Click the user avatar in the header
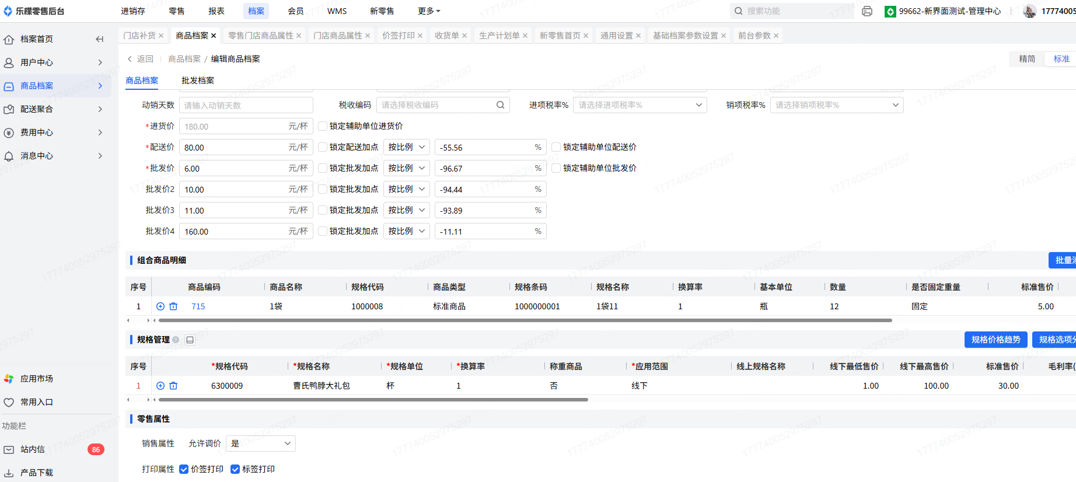The height and width of the screenshot is (482, 1076). 1030,11
